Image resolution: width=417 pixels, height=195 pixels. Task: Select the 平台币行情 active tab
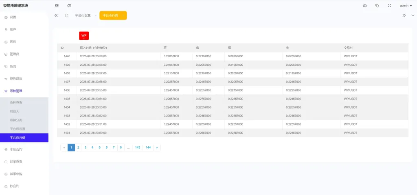113,15
